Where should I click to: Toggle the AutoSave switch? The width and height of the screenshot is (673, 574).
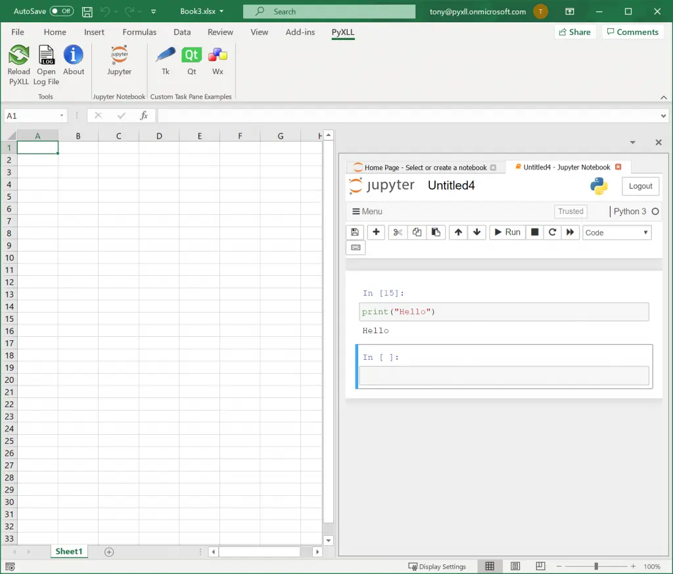(61, 11)
